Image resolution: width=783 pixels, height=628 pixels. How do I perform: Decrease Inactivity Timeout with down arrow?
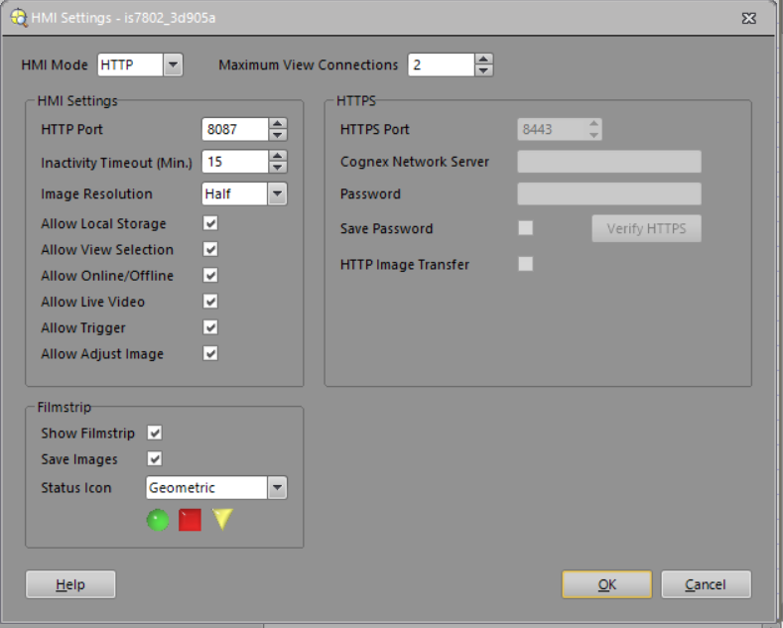tap(278, 167)
